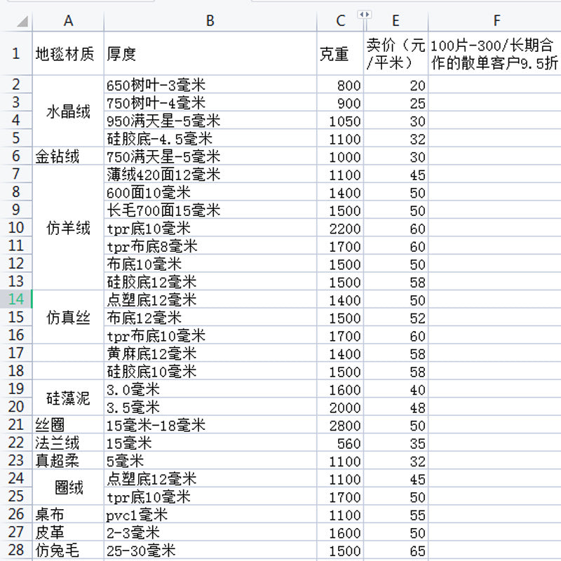Image resolution: width=561 pixels, height=561 pixels.
Task: Click the price 65 cell for 仿兔毛
Action: coord(396,550)
